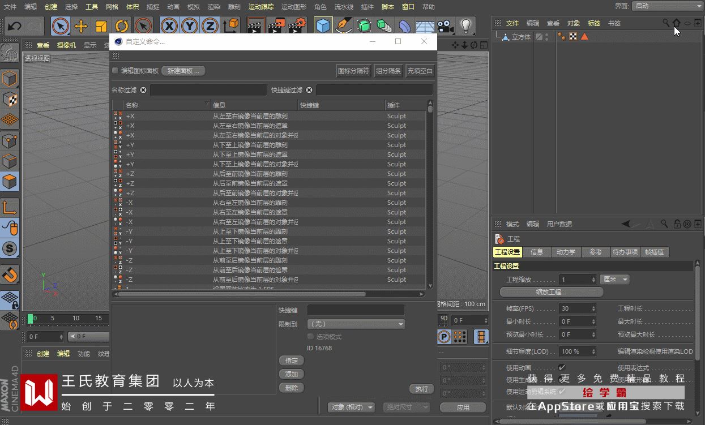This screenshot has height=425, width=705.
Task: Click search magnifier in attributes panel
Action: [665, 224]
